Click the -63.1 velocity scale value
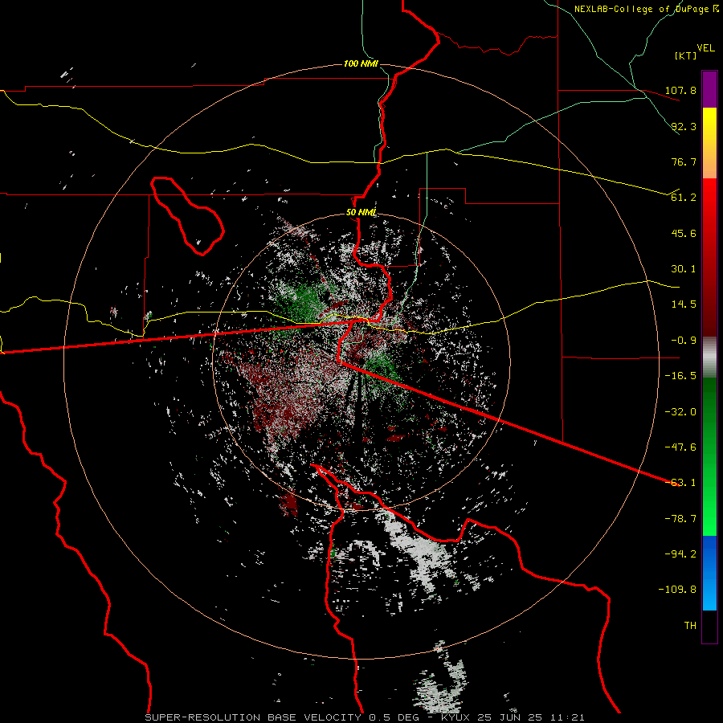The height and width of the screenshot is (723, 723). click(680, 483)
